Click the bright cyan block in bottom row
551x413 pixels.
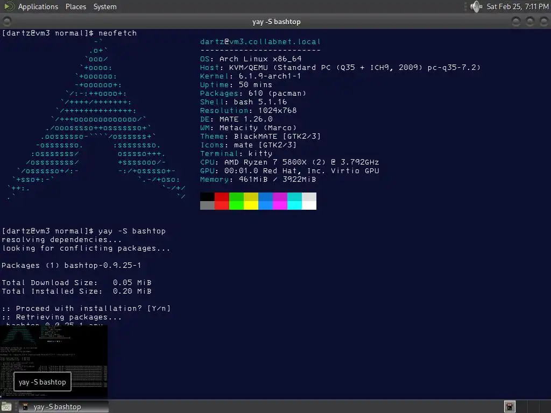(x=294, y=205)
